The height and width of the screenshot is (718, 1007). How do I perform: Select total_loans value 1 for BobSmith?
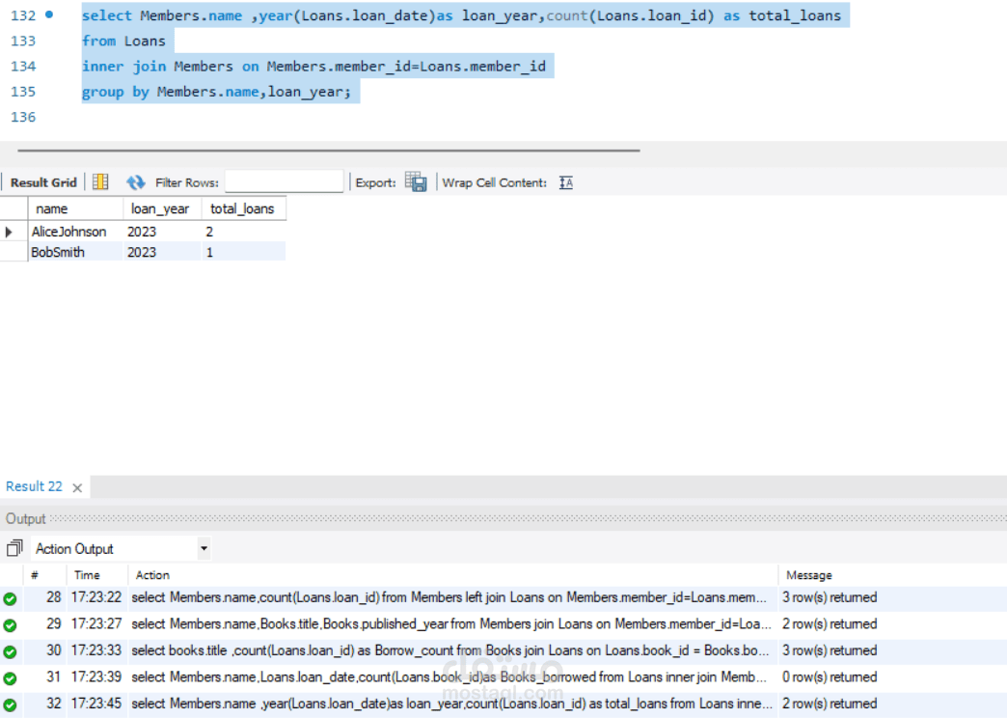click(x=243, y=252)
